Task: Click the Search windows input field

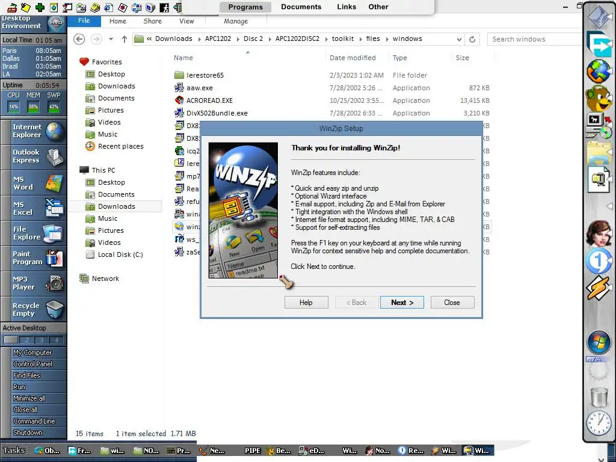Action: click(x=534, y=39)
